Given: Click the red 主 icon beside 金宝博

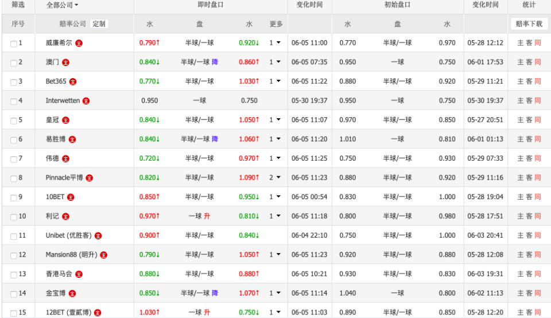Looking at the screenshot, I should (72, 293).
